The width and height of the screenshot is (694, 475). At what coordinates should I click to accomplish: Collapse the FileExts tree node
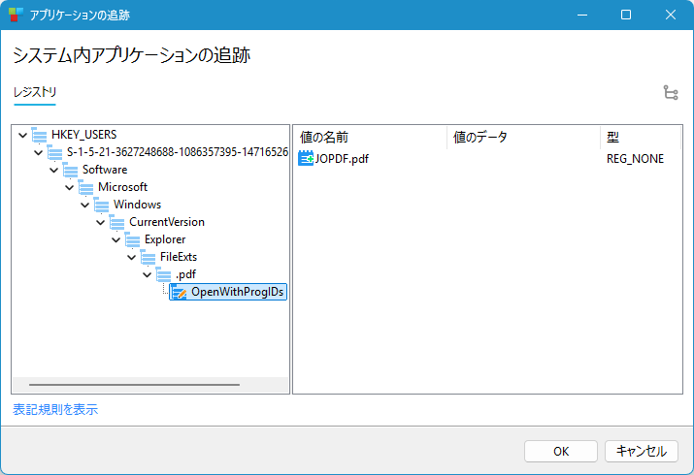[132, 257]
